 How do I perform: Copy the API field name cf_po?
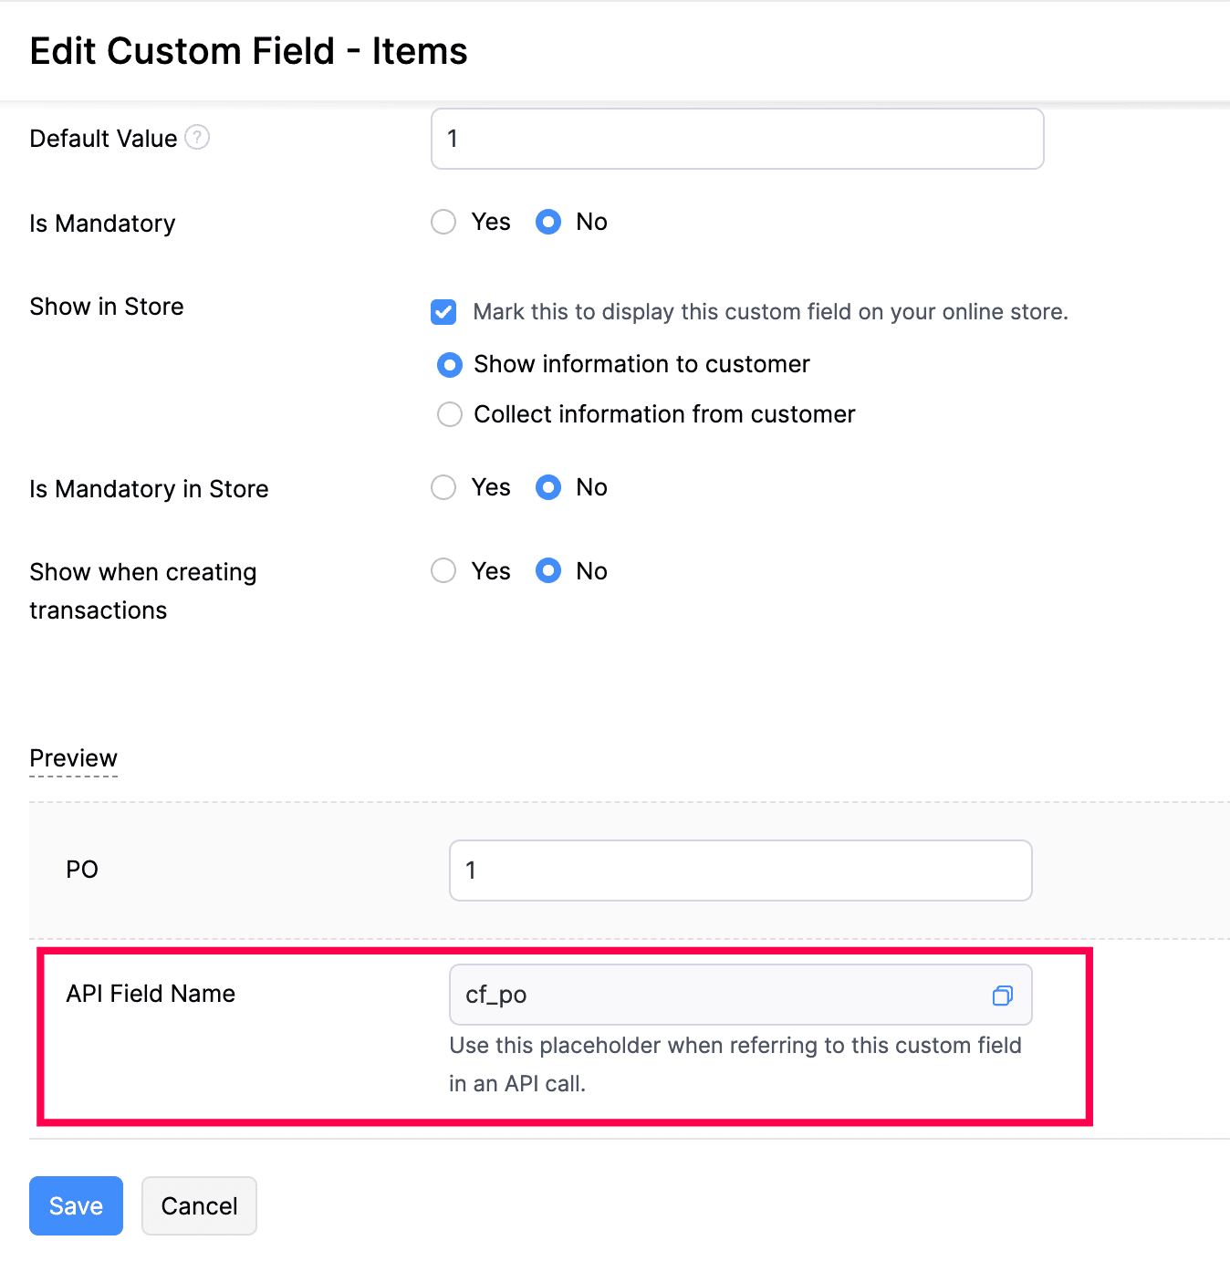pyautogui.click(x=1002, y=996)
